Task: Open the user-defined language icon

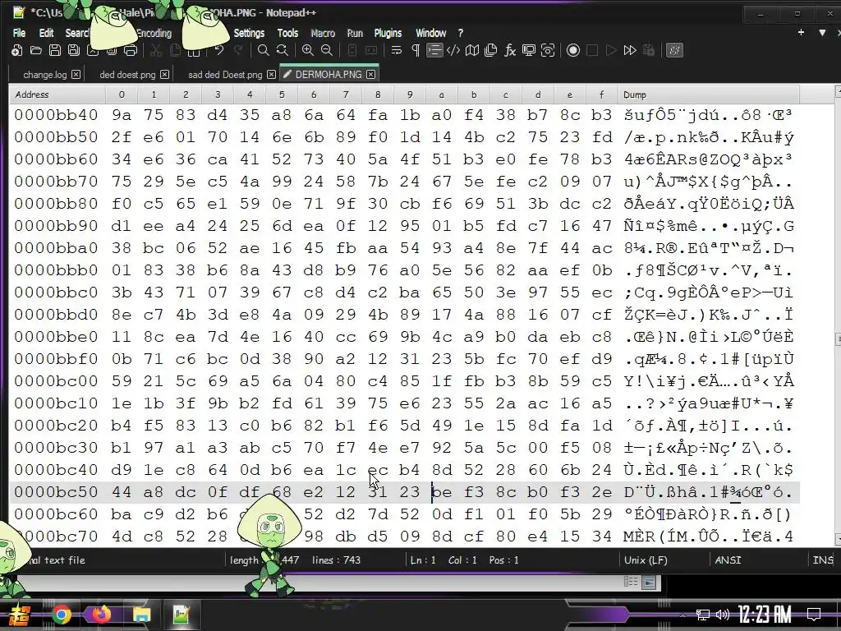Action: point(453,50)
